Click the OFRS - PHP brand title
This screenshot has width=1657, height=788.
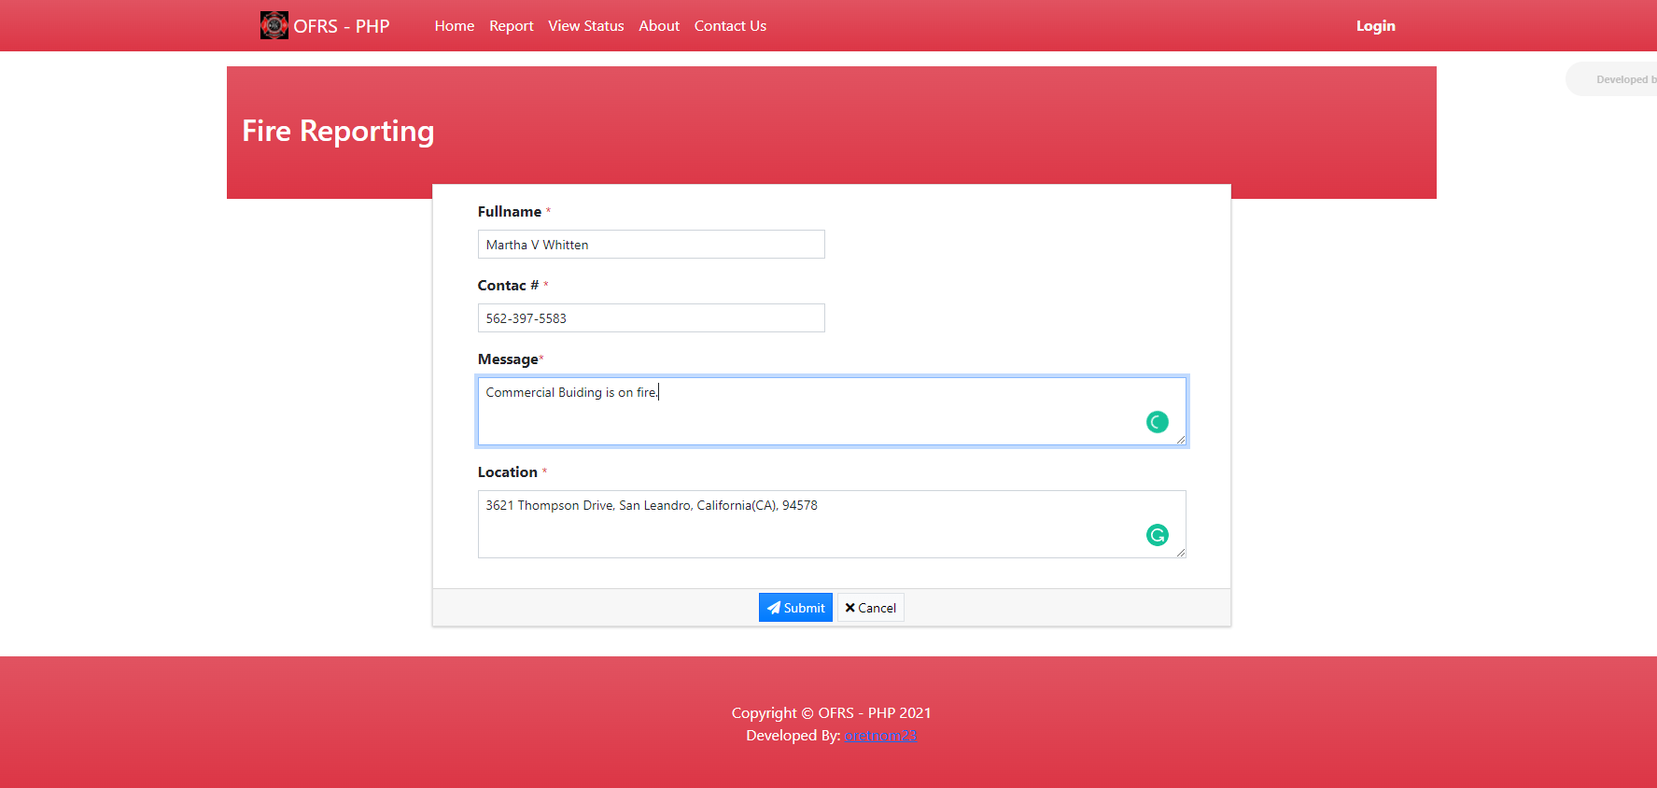[342, 26]
